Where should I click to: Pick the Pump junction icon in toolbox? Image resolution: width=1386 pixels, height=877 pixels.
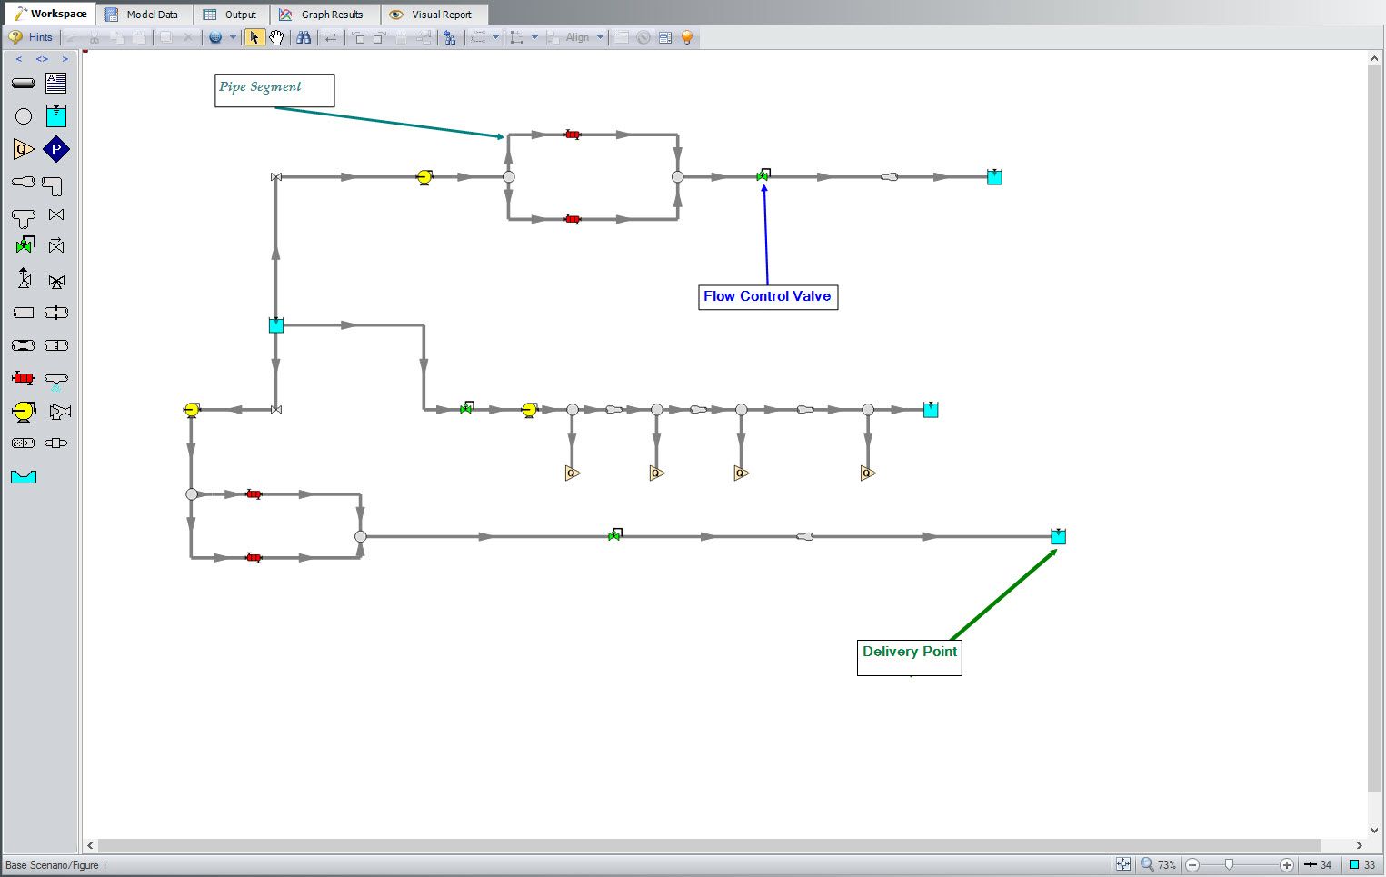pos(24,412)
